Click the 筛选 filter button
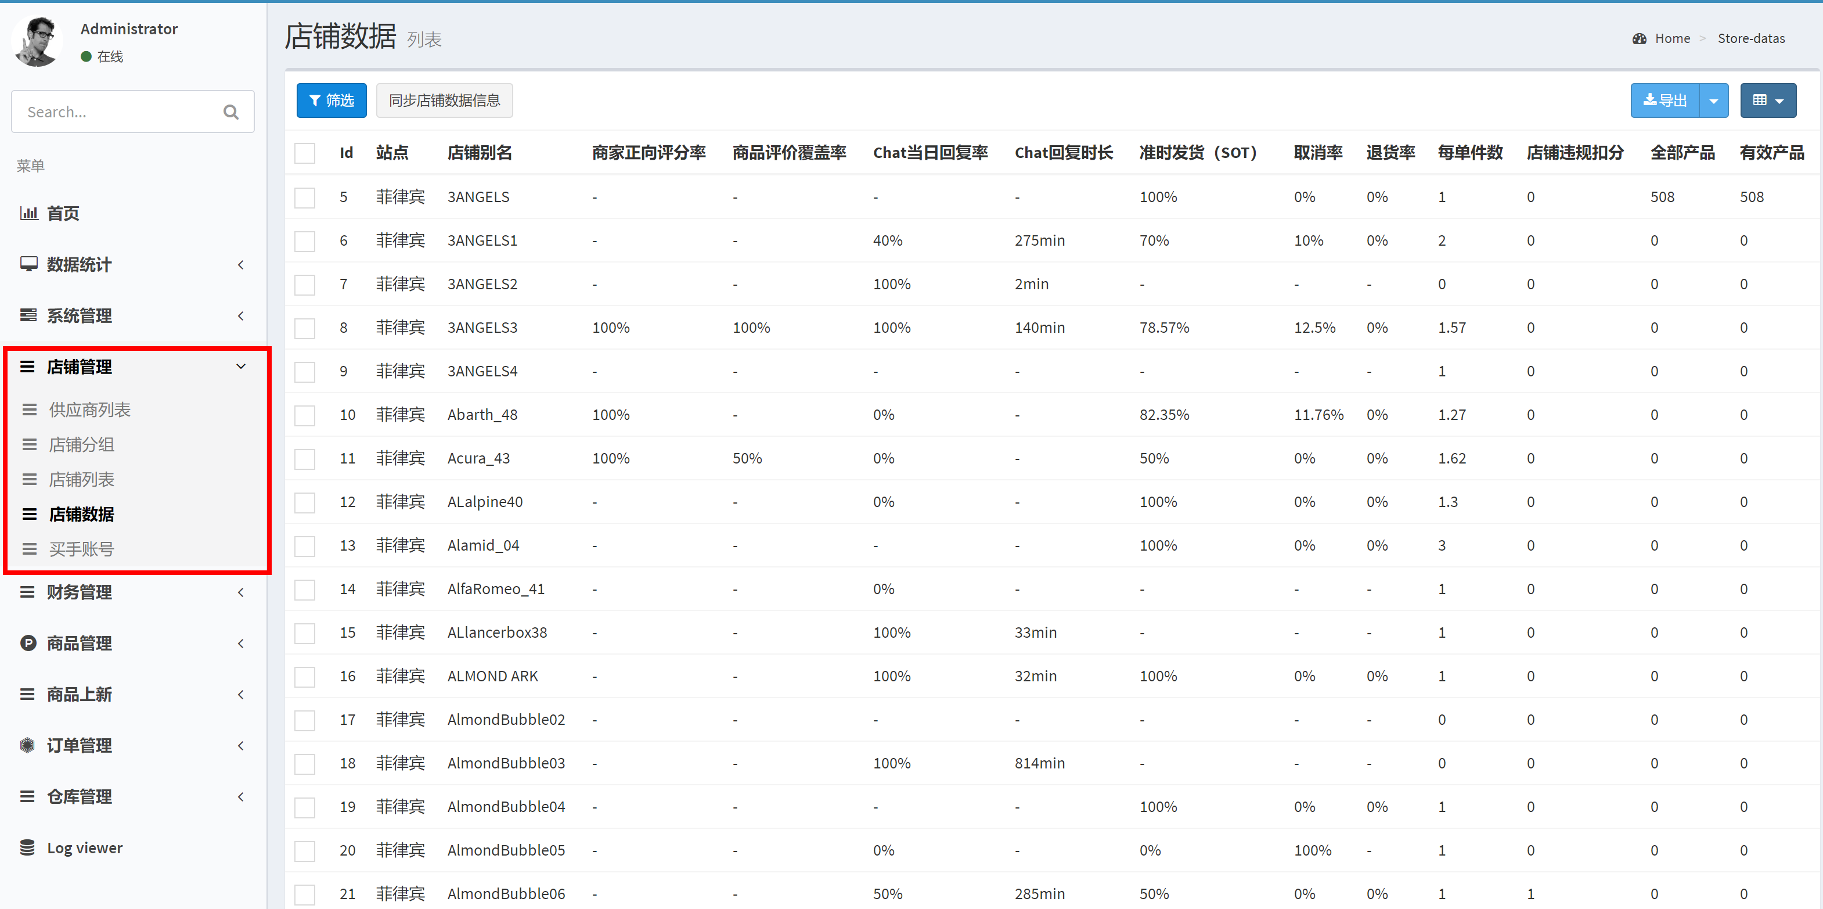Viewport: 1823px width, 909px height. (331, 100)
